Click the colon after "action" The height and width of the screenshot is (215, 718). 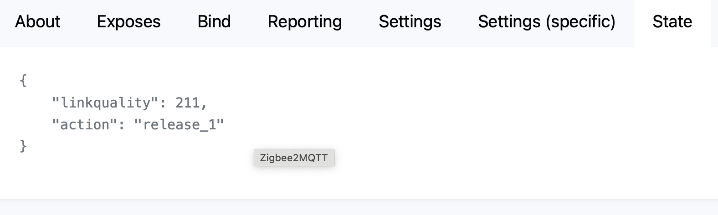pyautogui.click(x=122, y=125)
